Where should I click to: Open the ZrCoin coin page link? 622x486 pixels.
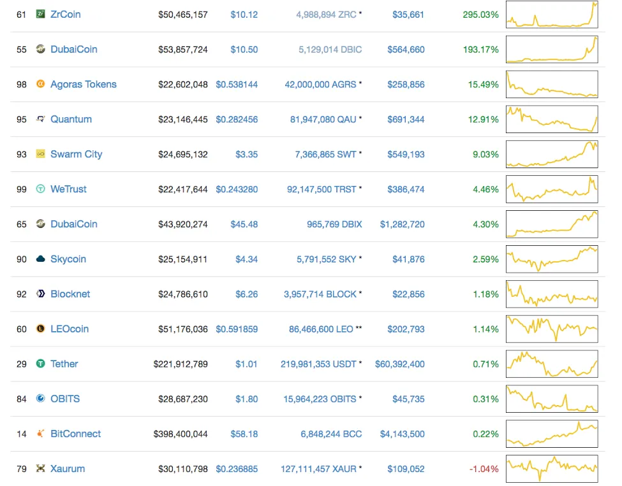tap(66, 14)
